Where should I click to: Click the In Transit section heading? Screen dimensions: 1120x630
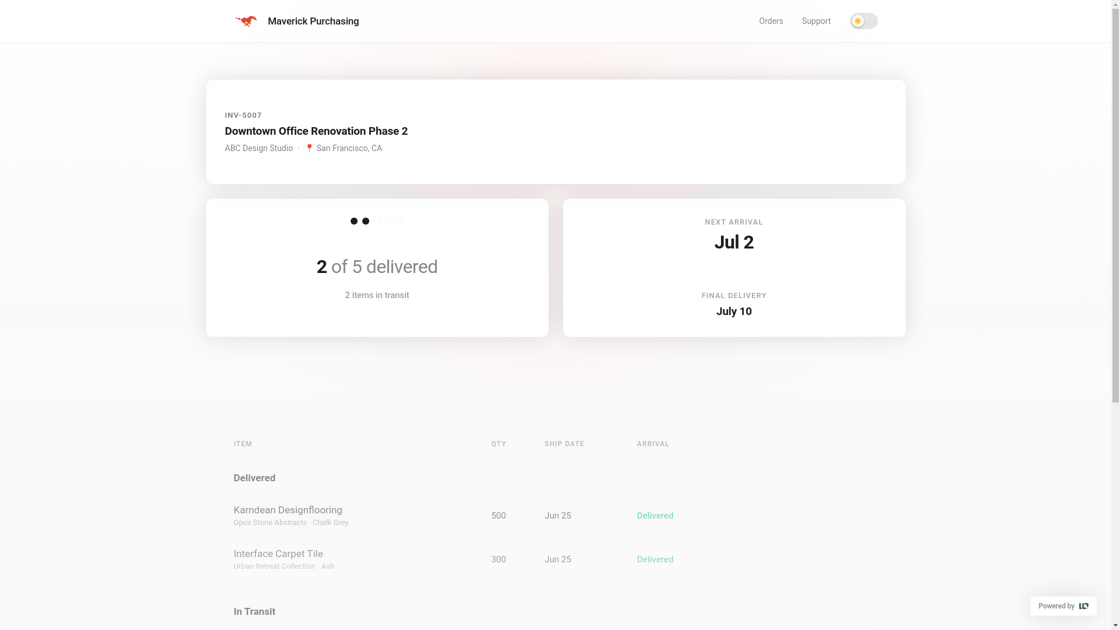pyautogui.click(x=254, y=611)
